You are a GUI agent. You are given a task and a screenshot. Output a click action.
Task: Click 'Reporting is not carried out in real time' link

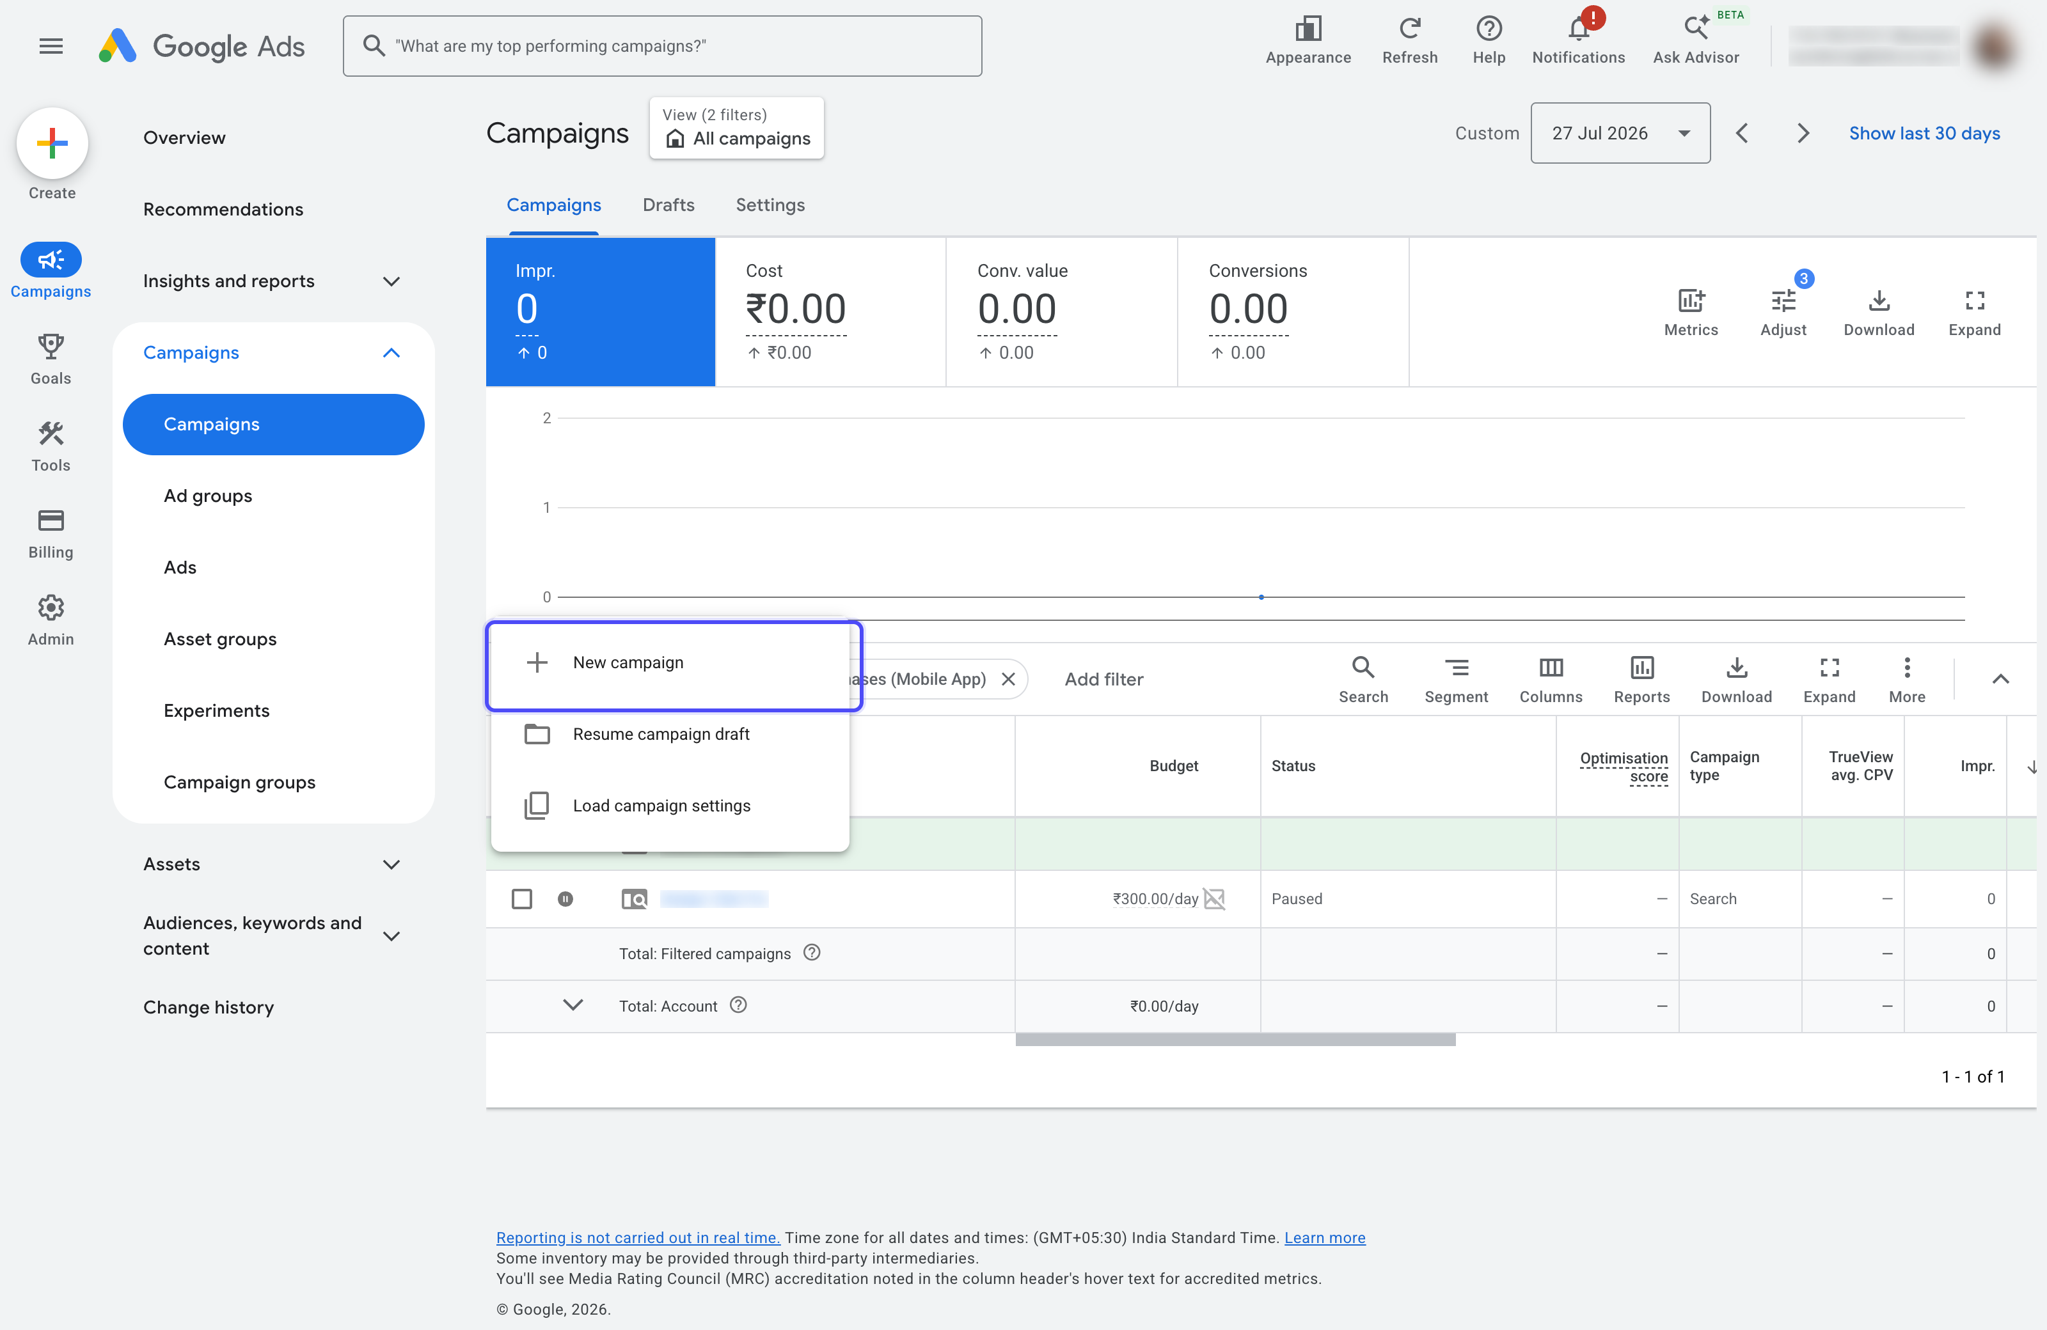[x=637, y=1237]
